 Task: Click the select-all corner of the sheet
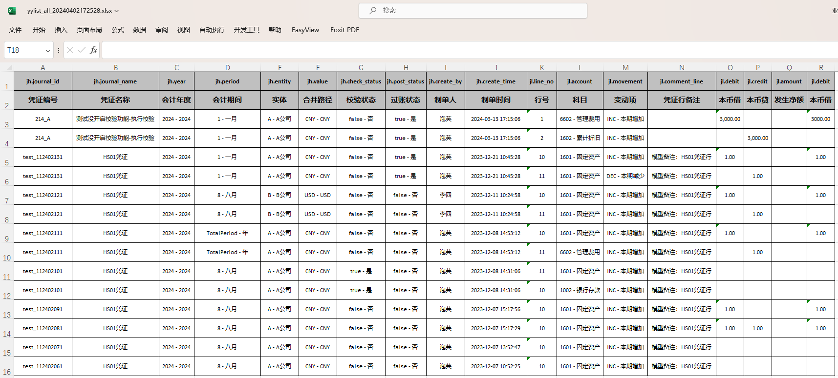click(7, 67)
